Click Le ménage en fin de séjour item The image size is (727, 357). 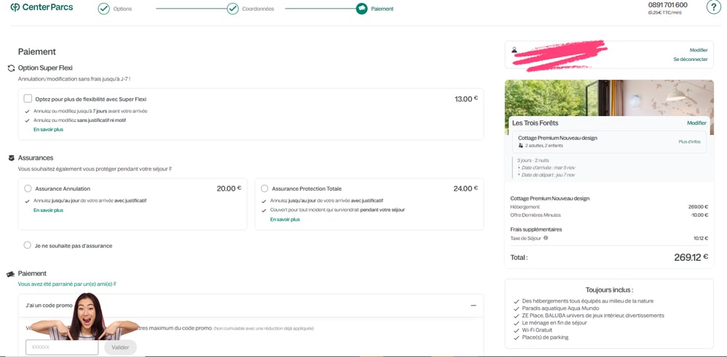[554, 323]
